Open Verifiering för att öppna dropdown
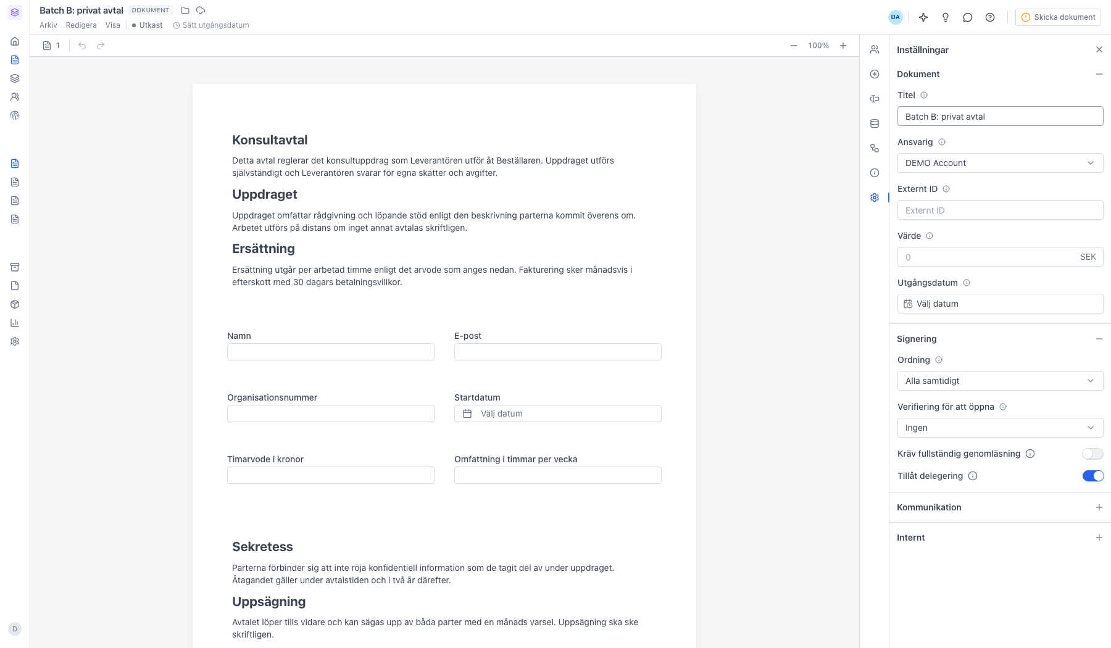This screenshot has height=648, width=1111. tap(1000, 428)
